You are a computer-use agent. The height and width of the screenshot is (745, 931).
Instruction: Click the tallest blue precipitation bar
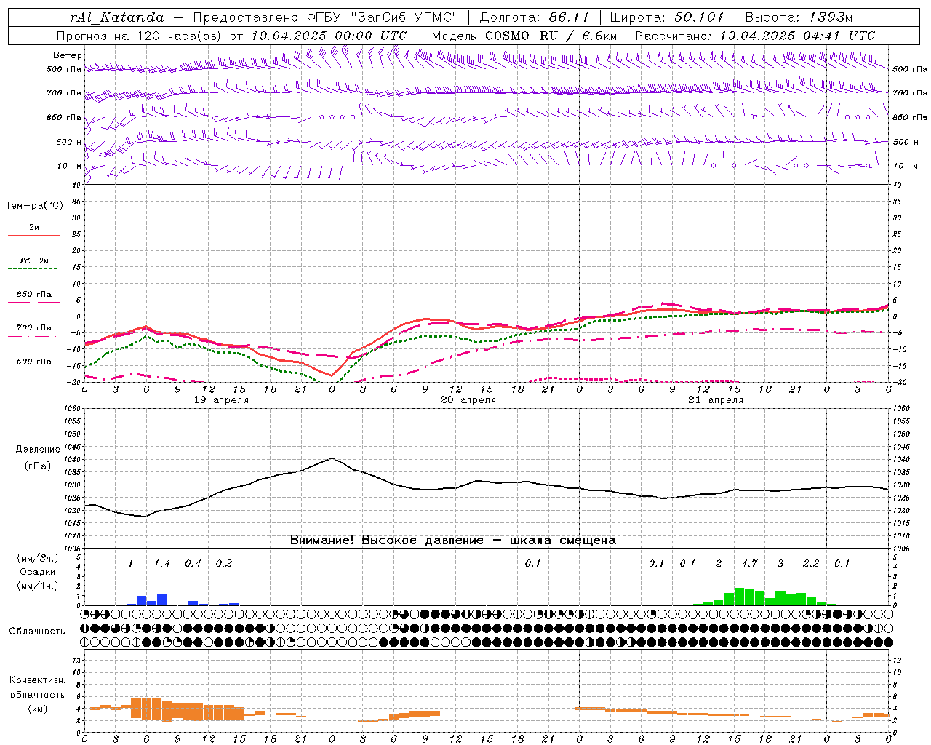(x=161, y=600)
